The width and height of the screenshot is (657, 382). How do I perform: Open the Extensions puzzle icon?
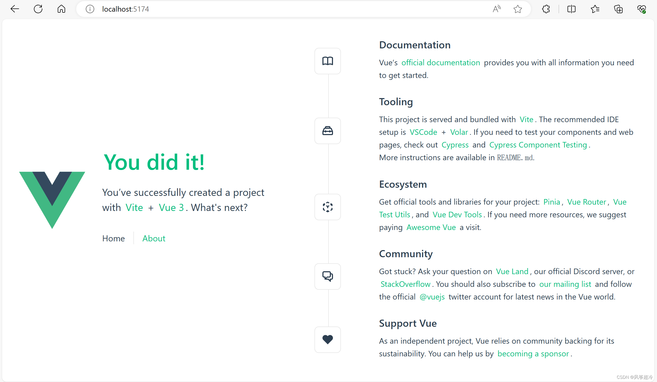546,9
